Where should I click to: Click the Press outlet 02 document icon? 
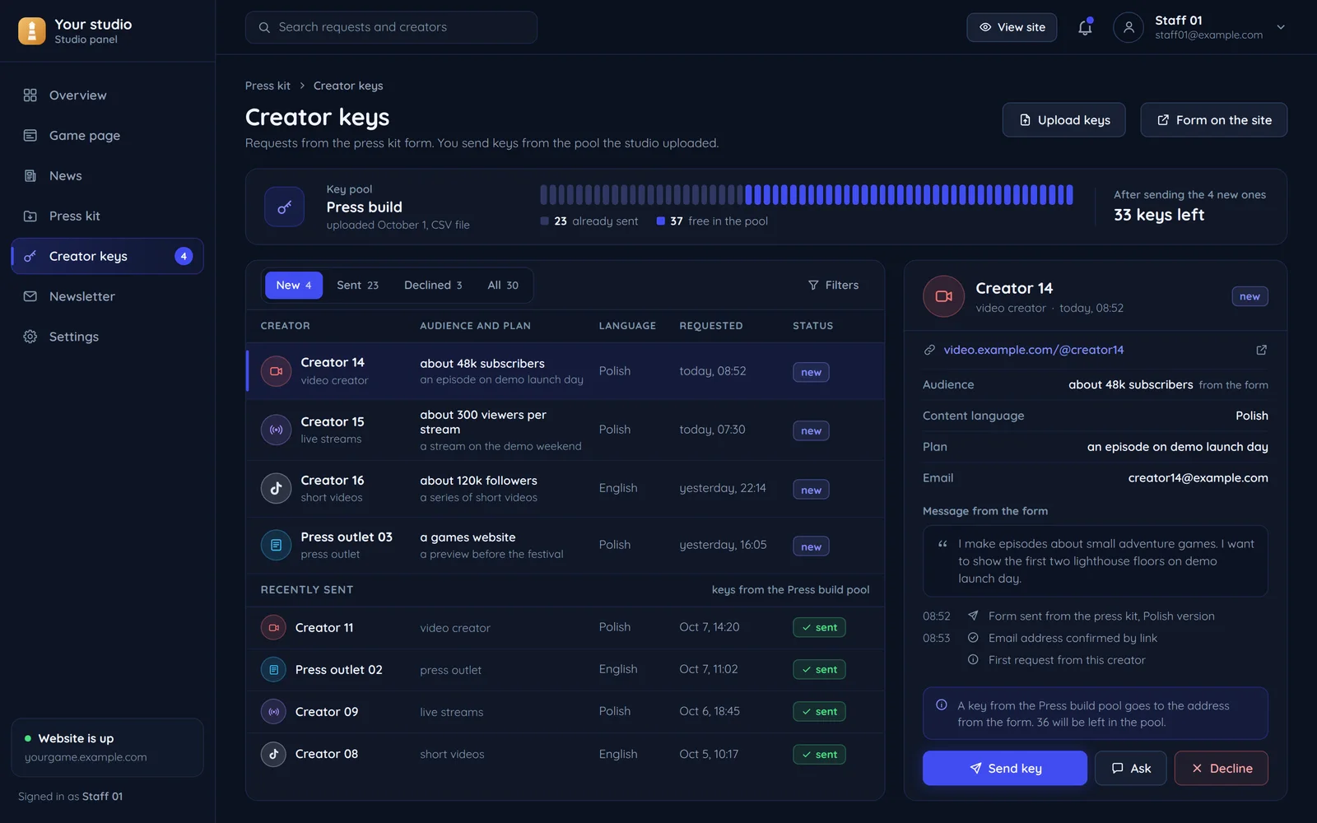tap(273, 670)
